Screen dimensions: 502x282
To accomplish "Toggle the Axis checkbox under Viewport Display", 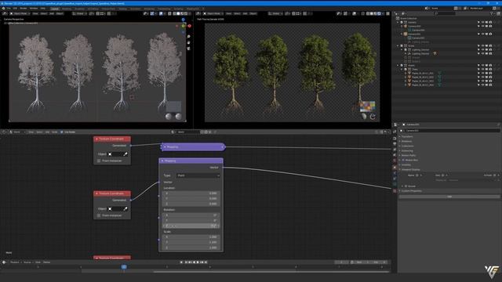I will click(442, 175).
